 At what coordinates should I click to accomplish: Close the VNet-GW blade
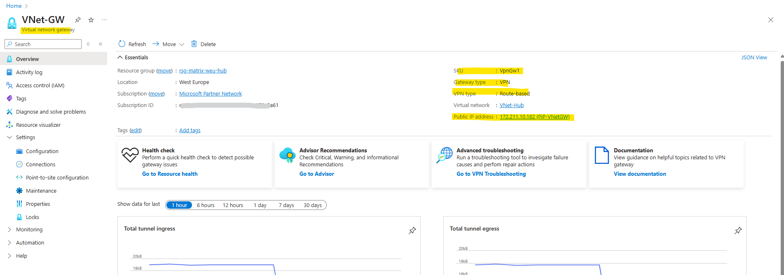coord(770,20)
